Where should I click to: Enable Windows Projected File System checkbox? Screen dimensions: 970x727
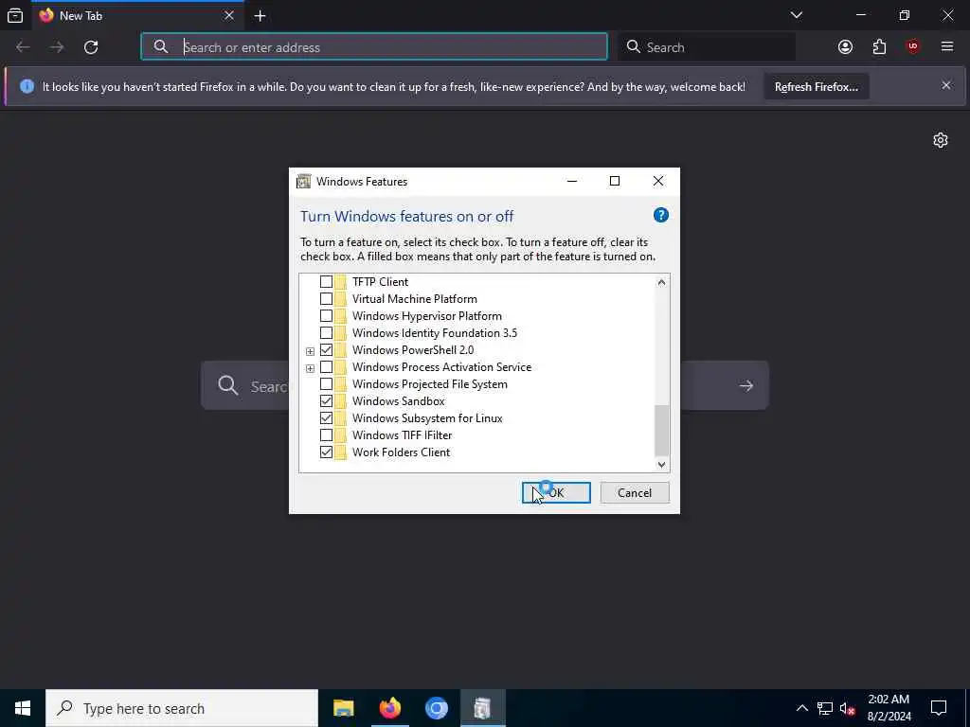[326, 384]
